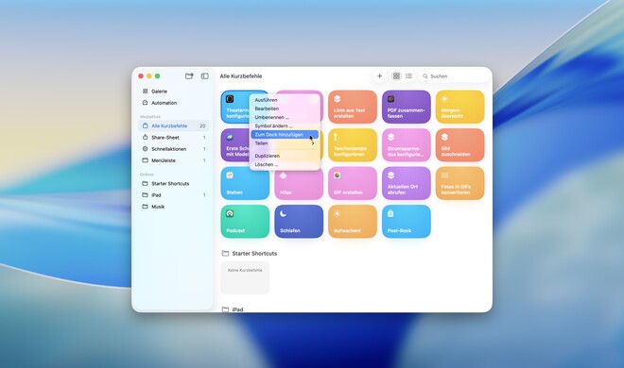624x368 pixels.
Task: Choose Symbol ändern from the context menu
Action: 285,125
